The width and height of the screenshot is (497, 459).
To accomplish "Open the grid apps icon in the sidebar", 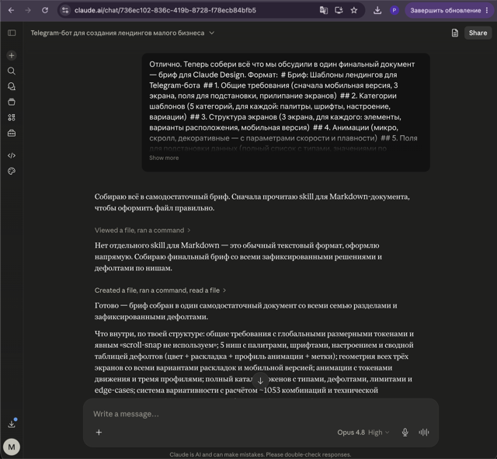I will point(12,117).
